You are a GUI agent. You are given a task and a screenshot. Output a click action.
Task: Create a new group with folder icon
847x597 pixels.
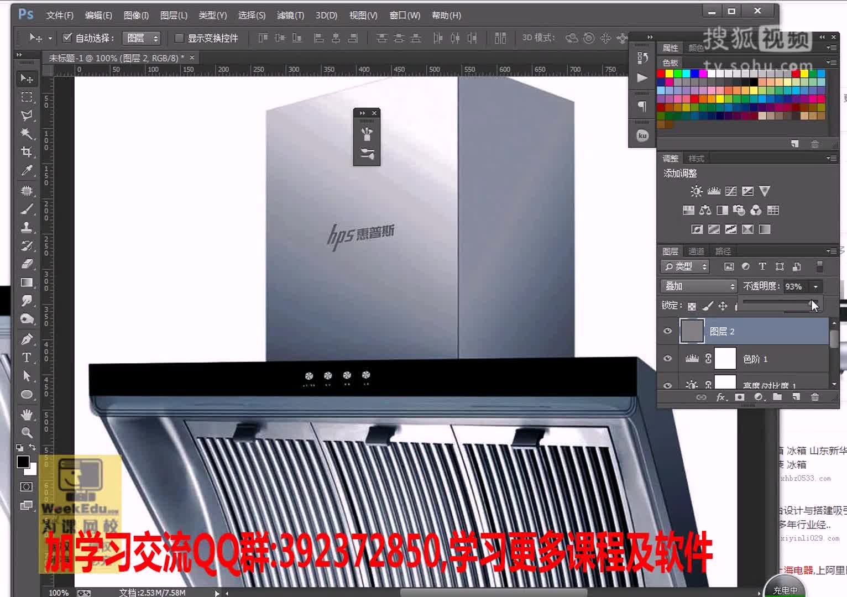[777, 397]
